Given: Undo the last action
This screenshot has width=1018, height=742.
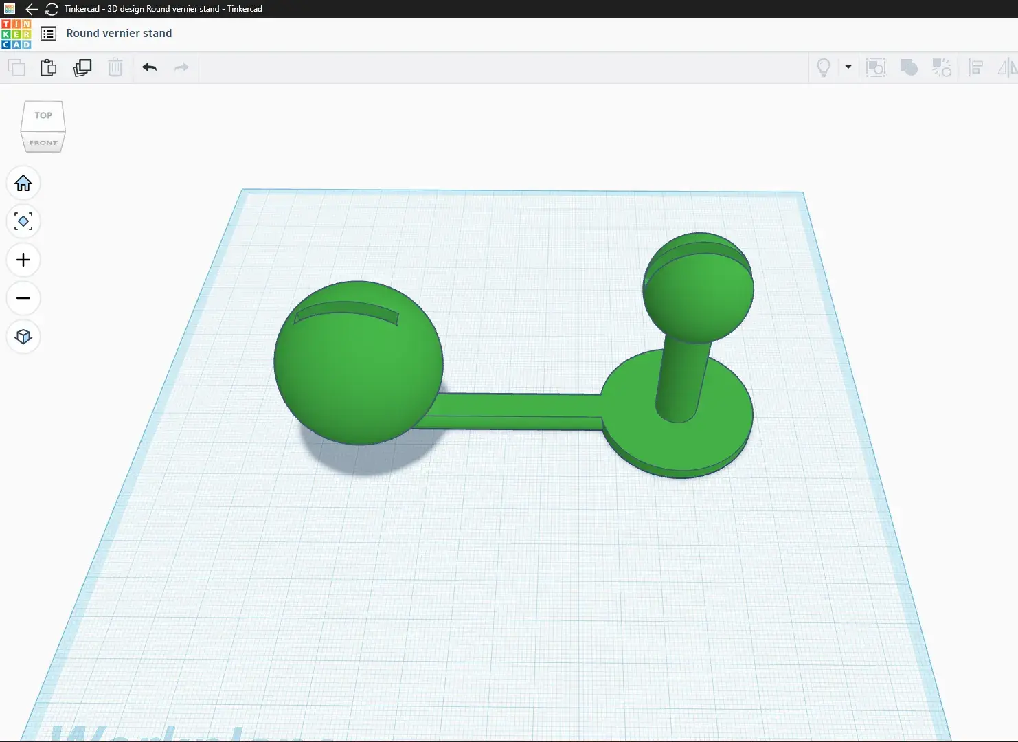Looking at the screenshot, I should (149, 67).
